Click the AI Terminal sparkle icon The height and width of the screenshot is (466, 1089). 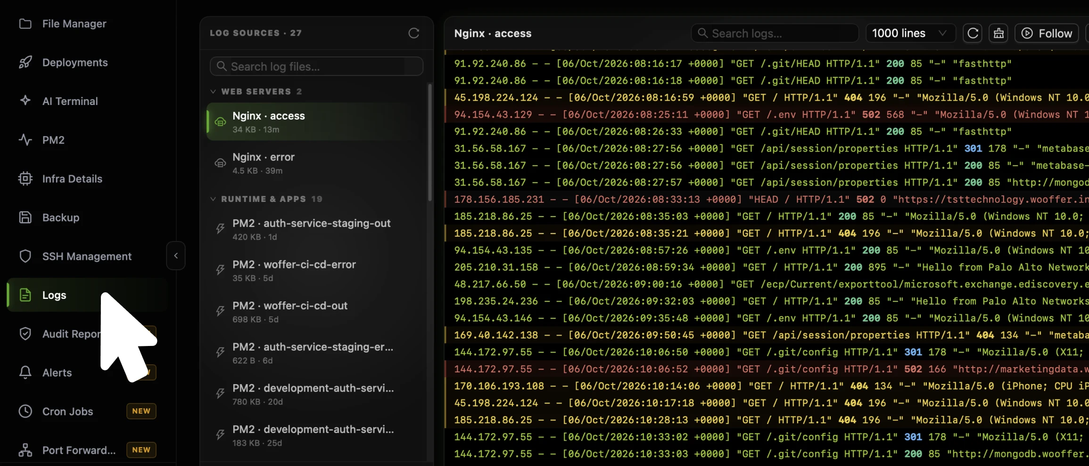[x=25, y=101]
